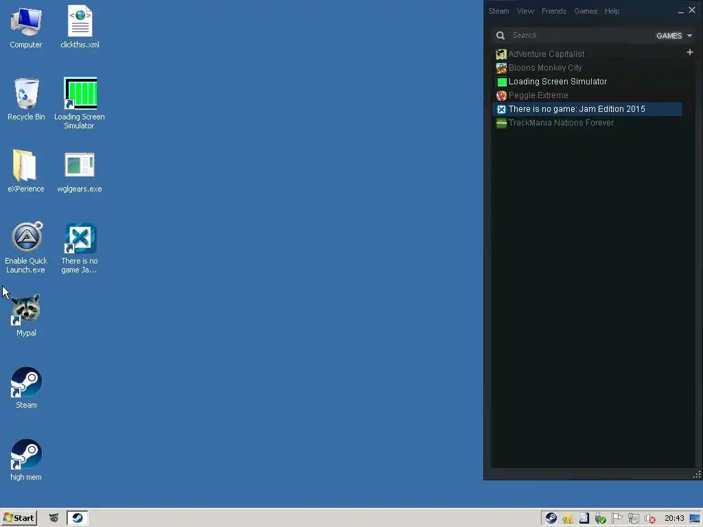Click the Steam window resize grip

697,474
